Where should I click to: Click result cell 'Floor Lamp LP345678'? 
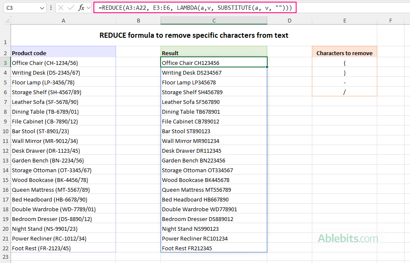[x=214, y=82]
